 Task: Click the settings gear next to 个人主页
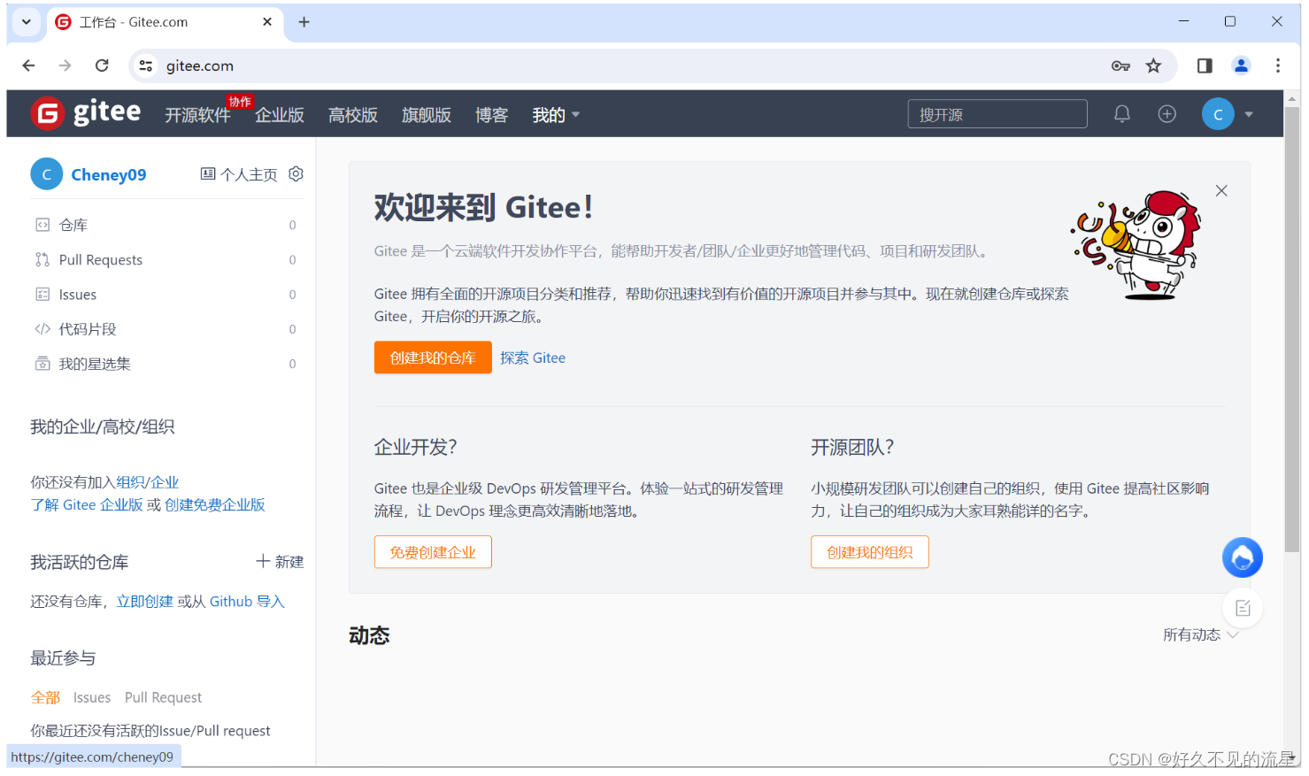[x=296, y=174]
